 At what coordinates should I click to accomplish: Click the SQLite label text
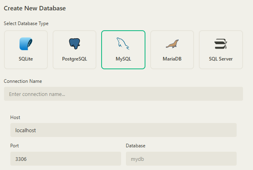coord(26,59)
